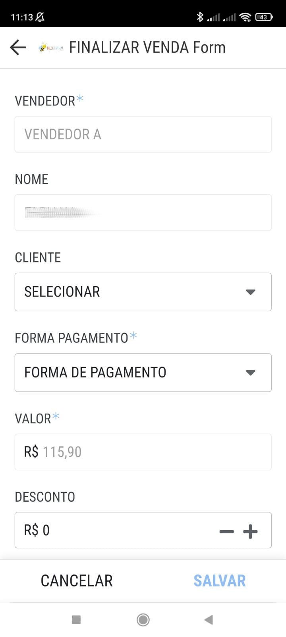Tap Android recent apps square button
286x637 pixels.
pyautogui.click(x=76, y=619)
